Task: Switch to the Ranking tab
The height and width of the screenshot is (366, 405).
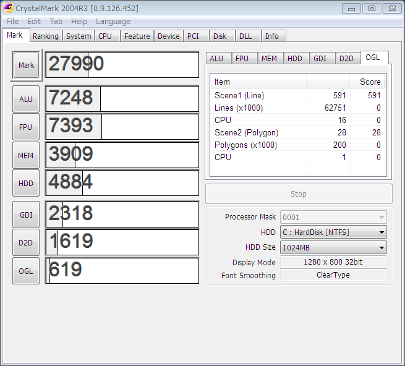Action: [x=46, y=36]
